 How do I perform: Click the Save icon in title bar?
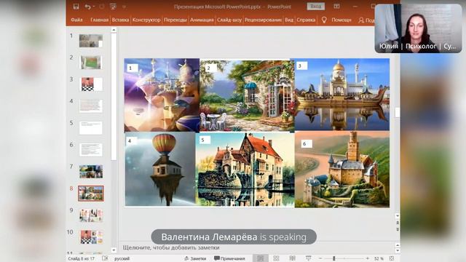(x=76, y=7)
